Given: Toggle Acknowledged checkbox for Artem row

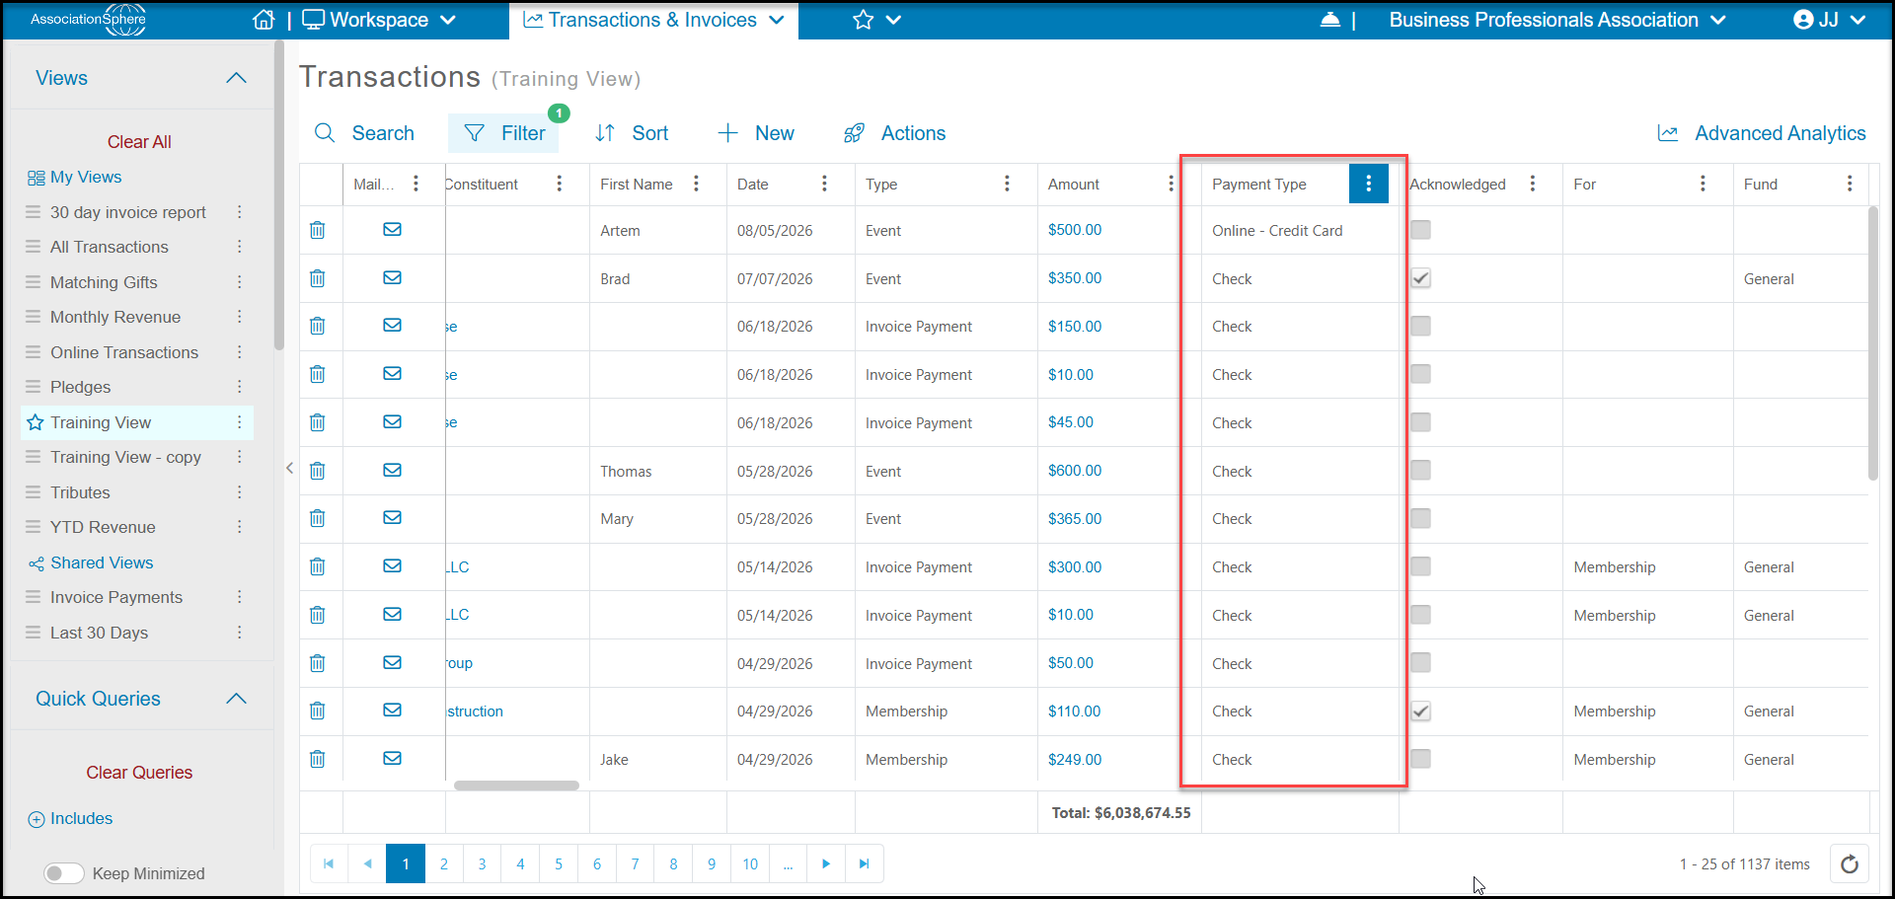Looking at the screenshot, I should pos(1420,230).
